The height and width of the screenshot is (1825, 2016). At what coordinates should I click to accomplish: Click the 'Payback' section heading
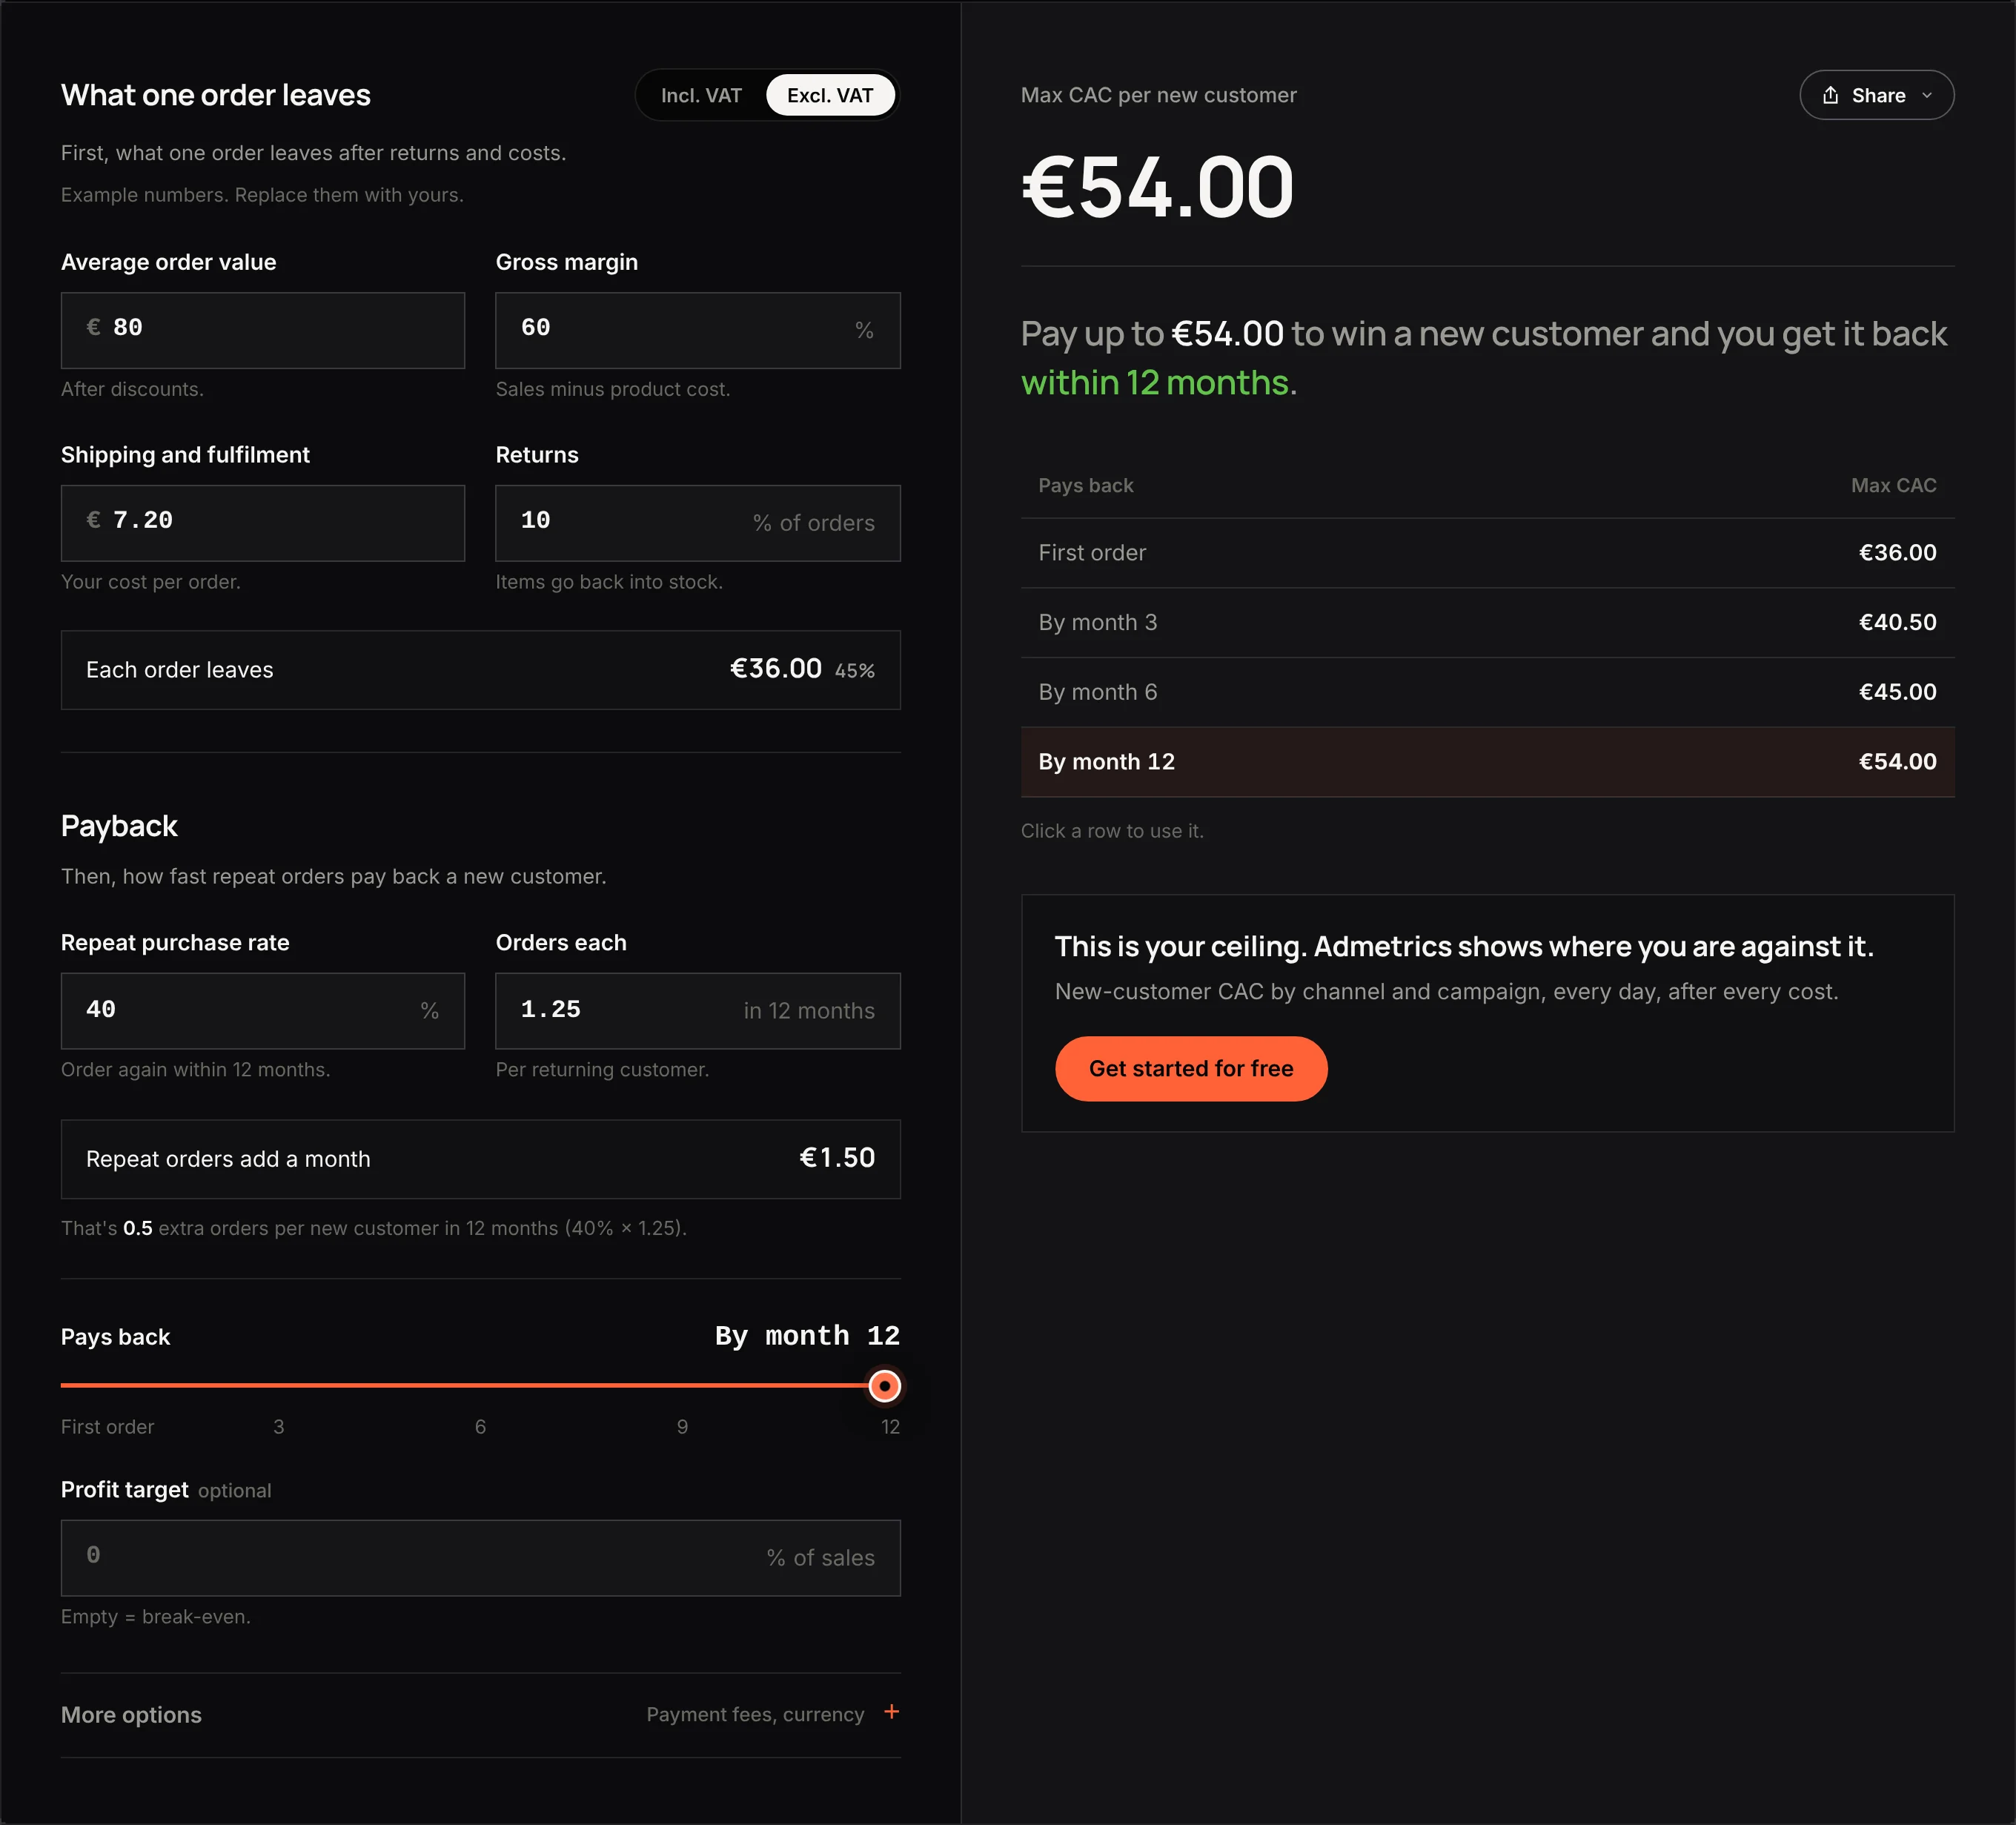(x=119, y=826)
